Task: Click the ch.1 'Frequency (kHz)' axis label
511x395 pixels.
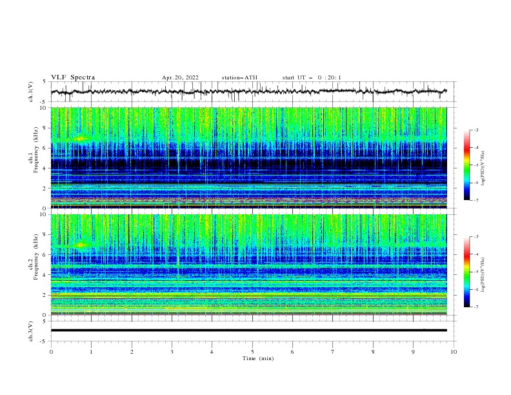Action: 36,150
